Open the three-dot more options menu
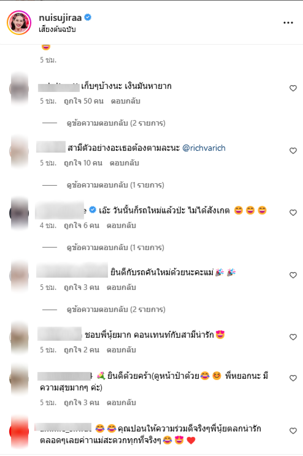This screenshot has height=456, width=303. click(288, 23)
